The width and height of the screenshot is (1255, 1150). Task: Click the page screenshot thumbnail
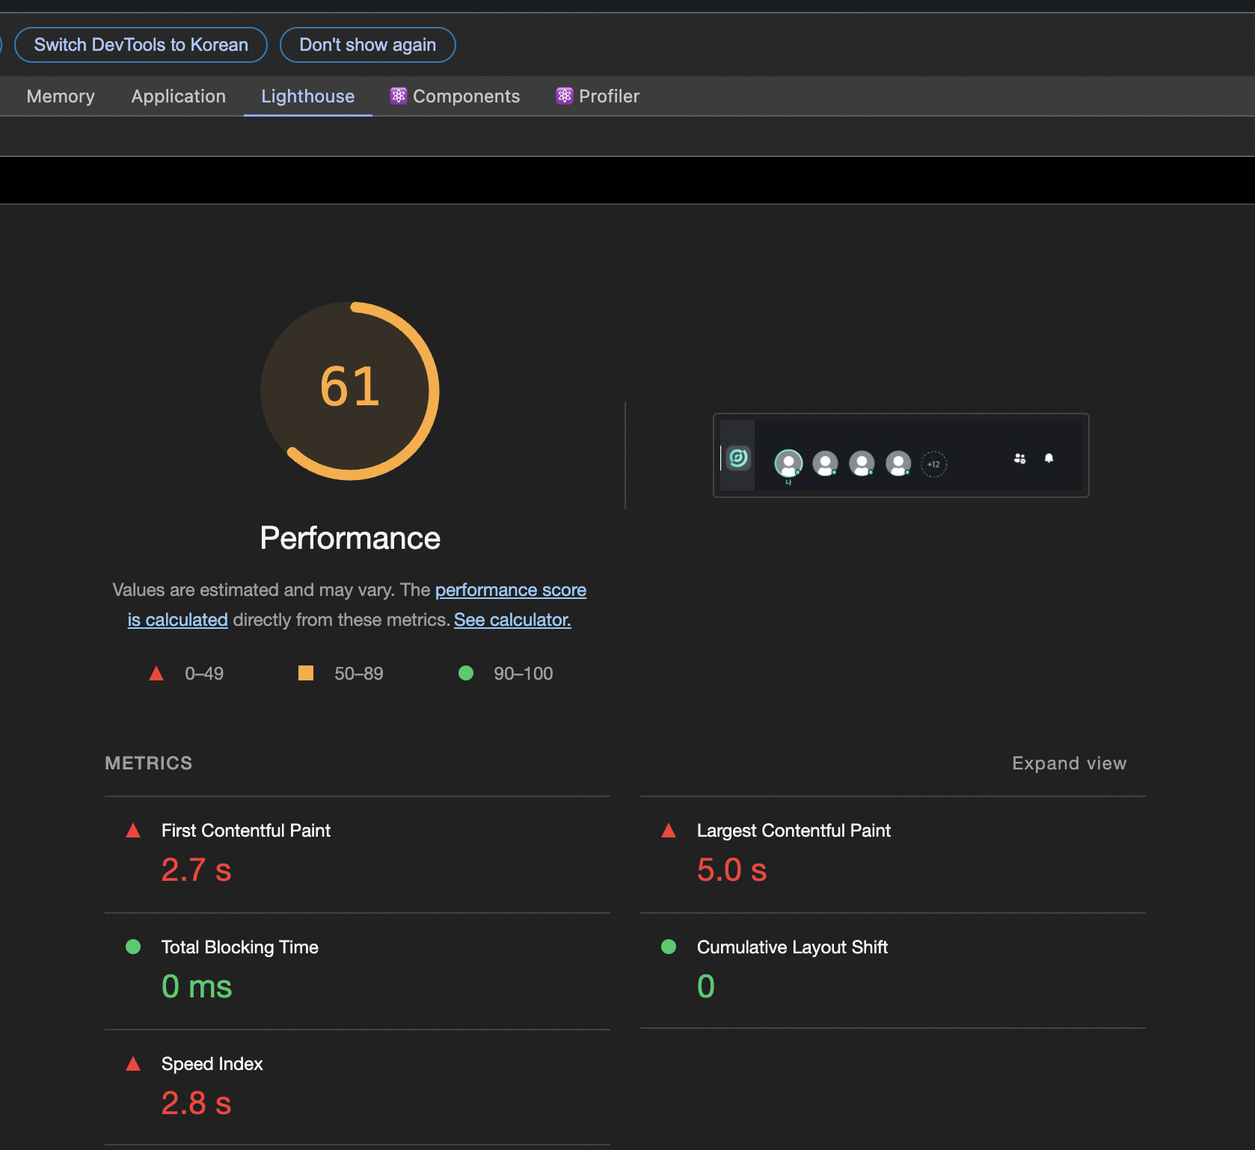901,455
